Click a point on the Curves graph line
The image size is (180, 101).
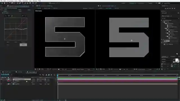coord(21,29)
